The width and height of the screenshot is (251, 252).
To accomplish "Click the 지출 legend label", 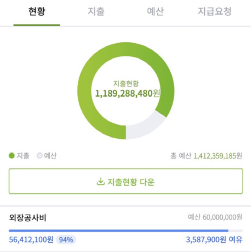I will [x=23, y=156].
